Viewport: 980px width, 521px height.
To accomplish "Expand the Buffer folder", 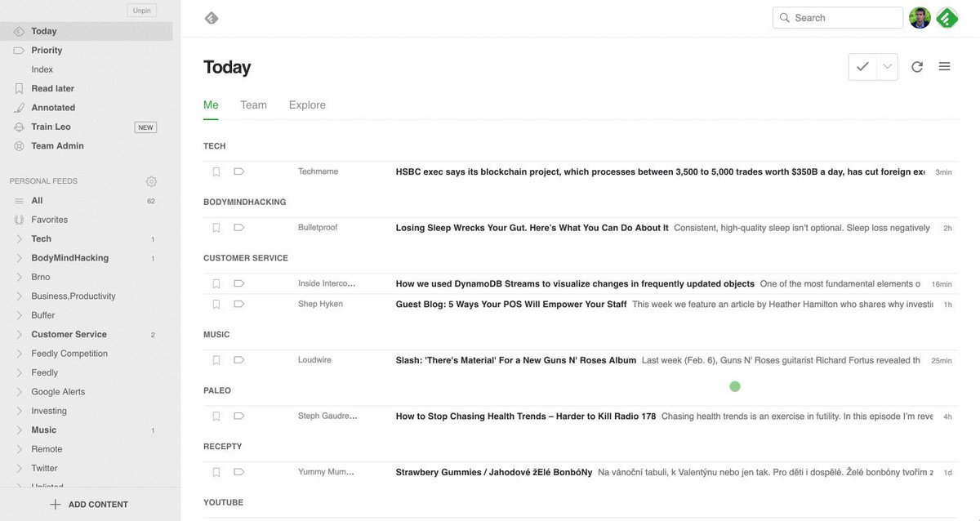I will point(19,315).
